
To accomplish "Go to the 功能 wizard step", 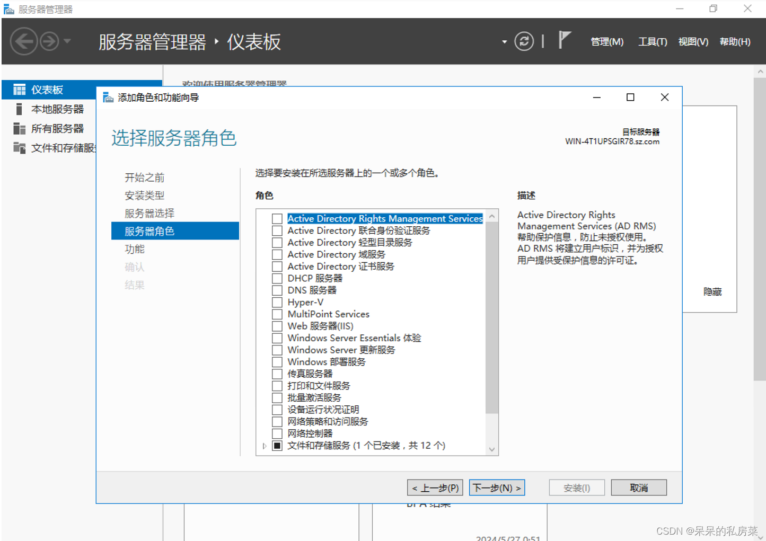I will (x=135, y=249).
